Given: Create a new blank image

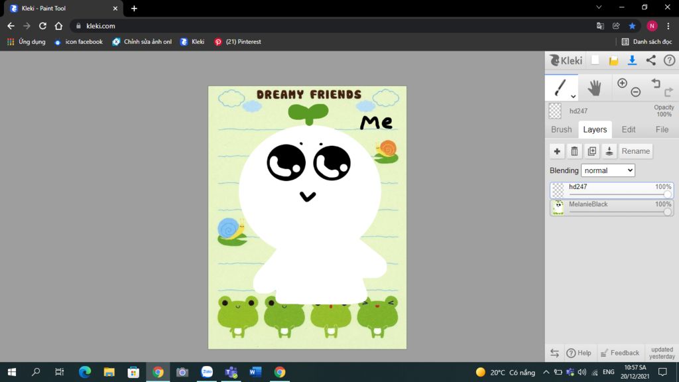Looking at the screenshot, I should (595, 60).
